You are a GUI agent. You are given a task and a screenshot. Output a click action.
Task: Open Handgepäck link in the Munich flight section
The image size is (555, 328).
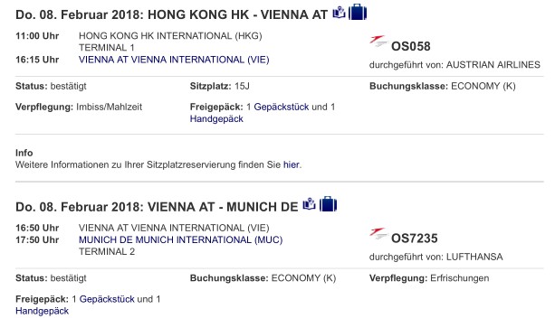coord(43,311)
